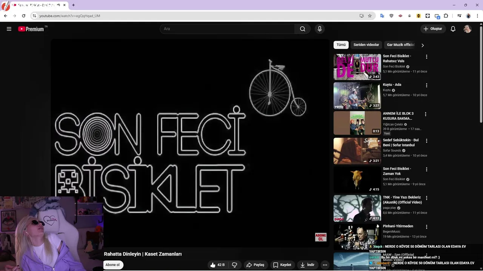The height and width of the screenshot is (271, 483).
Task: Click the Kaydet save button
Action: point(282,265)
